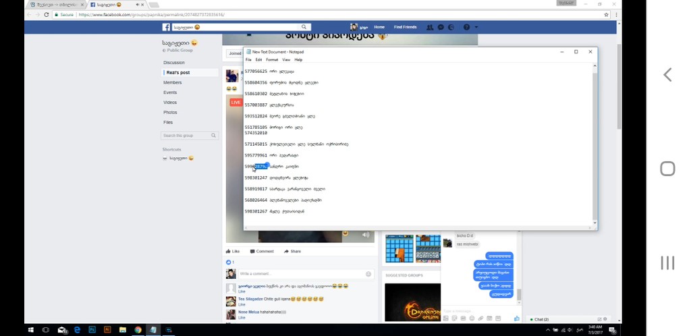The image size is (691, 336).
Task: Click the Facebook search magnifier icon
Action: (304, 27)
